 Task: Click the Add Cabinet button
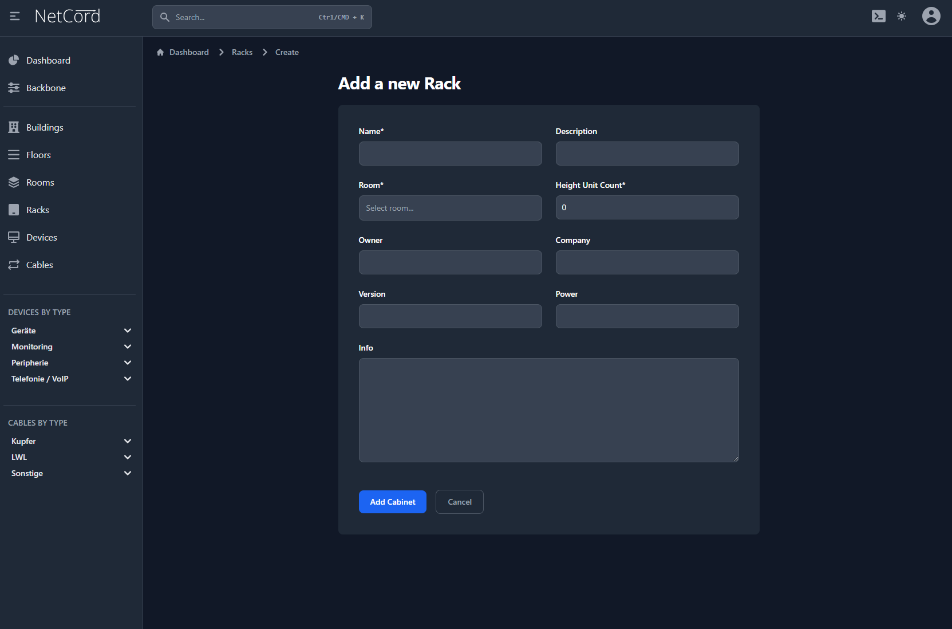pos(392,502)
